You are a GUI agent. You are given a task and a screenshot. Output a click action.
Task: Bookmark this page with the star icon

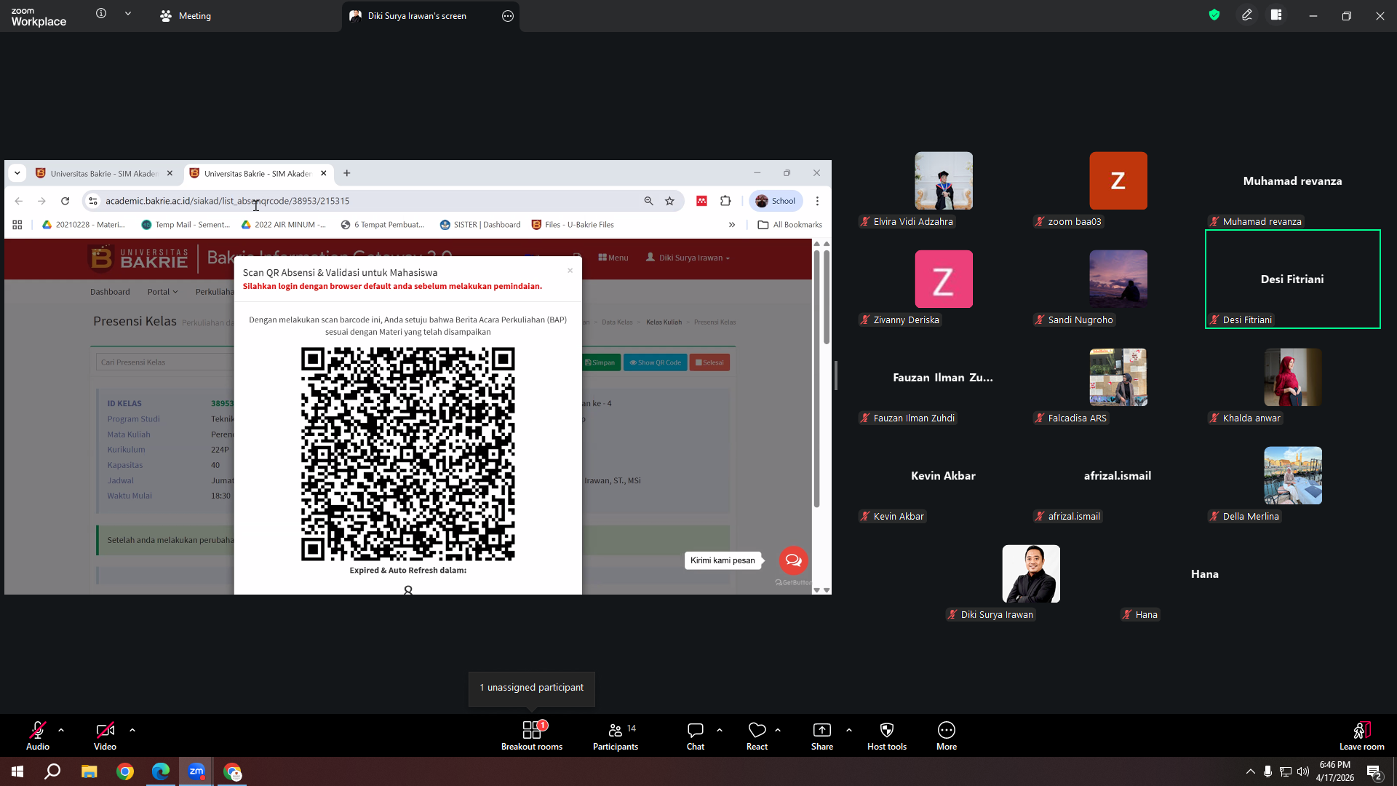[669, 201]
